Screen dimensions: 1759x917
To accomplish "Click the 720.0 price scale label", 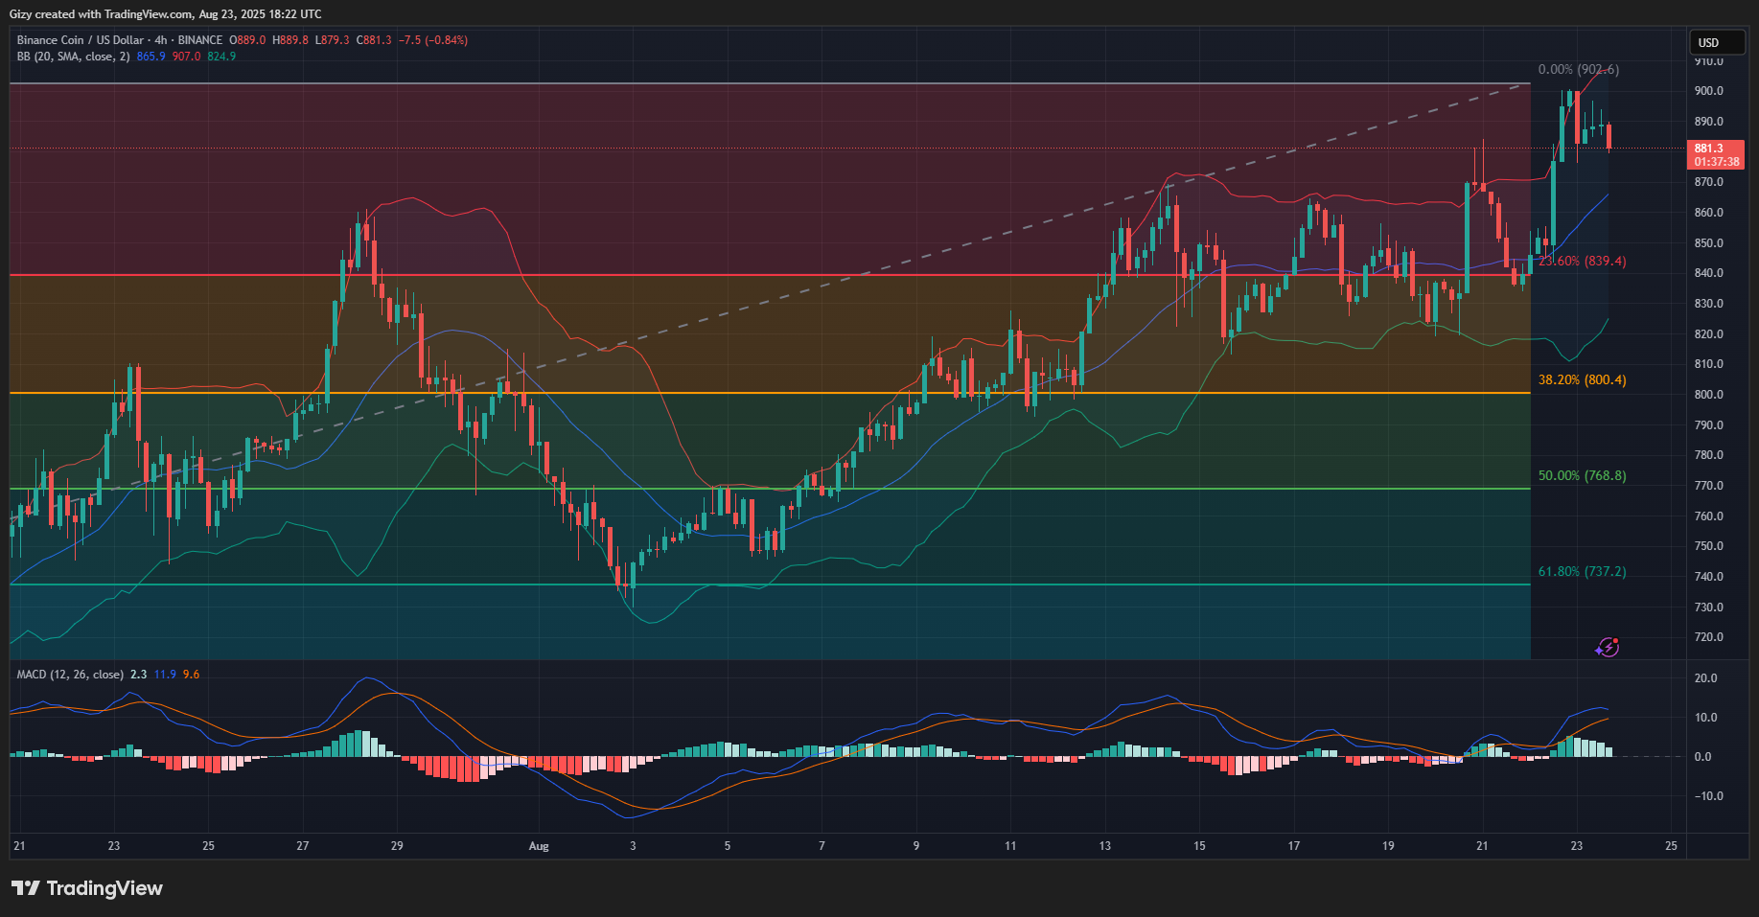I will tap(1708, 637).
